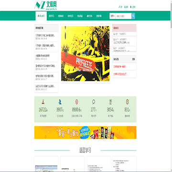Click the middle account link in top-right header
This screenshot has width=172, height=172.
[126, 7]
